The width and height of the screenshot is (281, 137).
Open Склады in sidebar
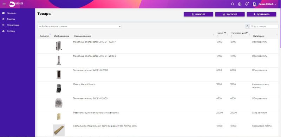point(11,31)
